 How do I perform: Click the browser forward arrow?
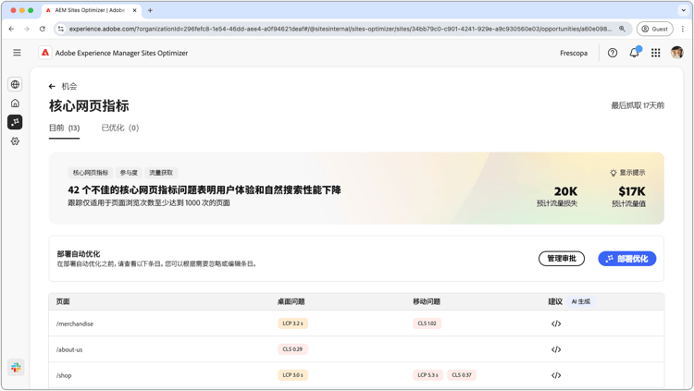coord(27,29)
